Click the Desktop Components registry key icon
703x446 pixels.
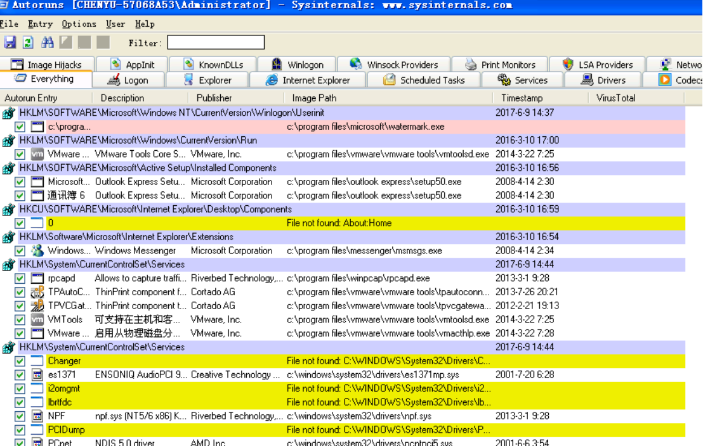[8, 210]
